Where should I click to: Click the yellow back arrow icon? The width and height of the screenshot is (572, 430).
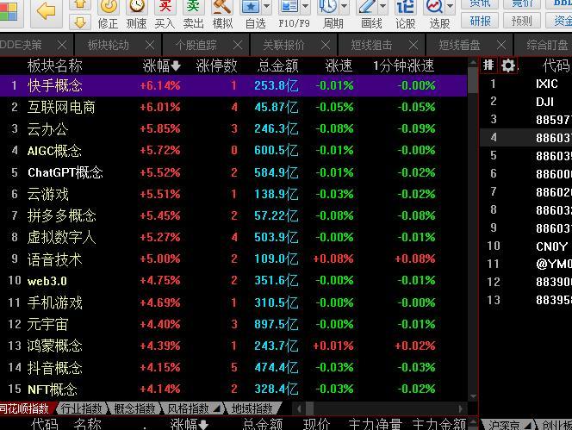click(46, 11)
